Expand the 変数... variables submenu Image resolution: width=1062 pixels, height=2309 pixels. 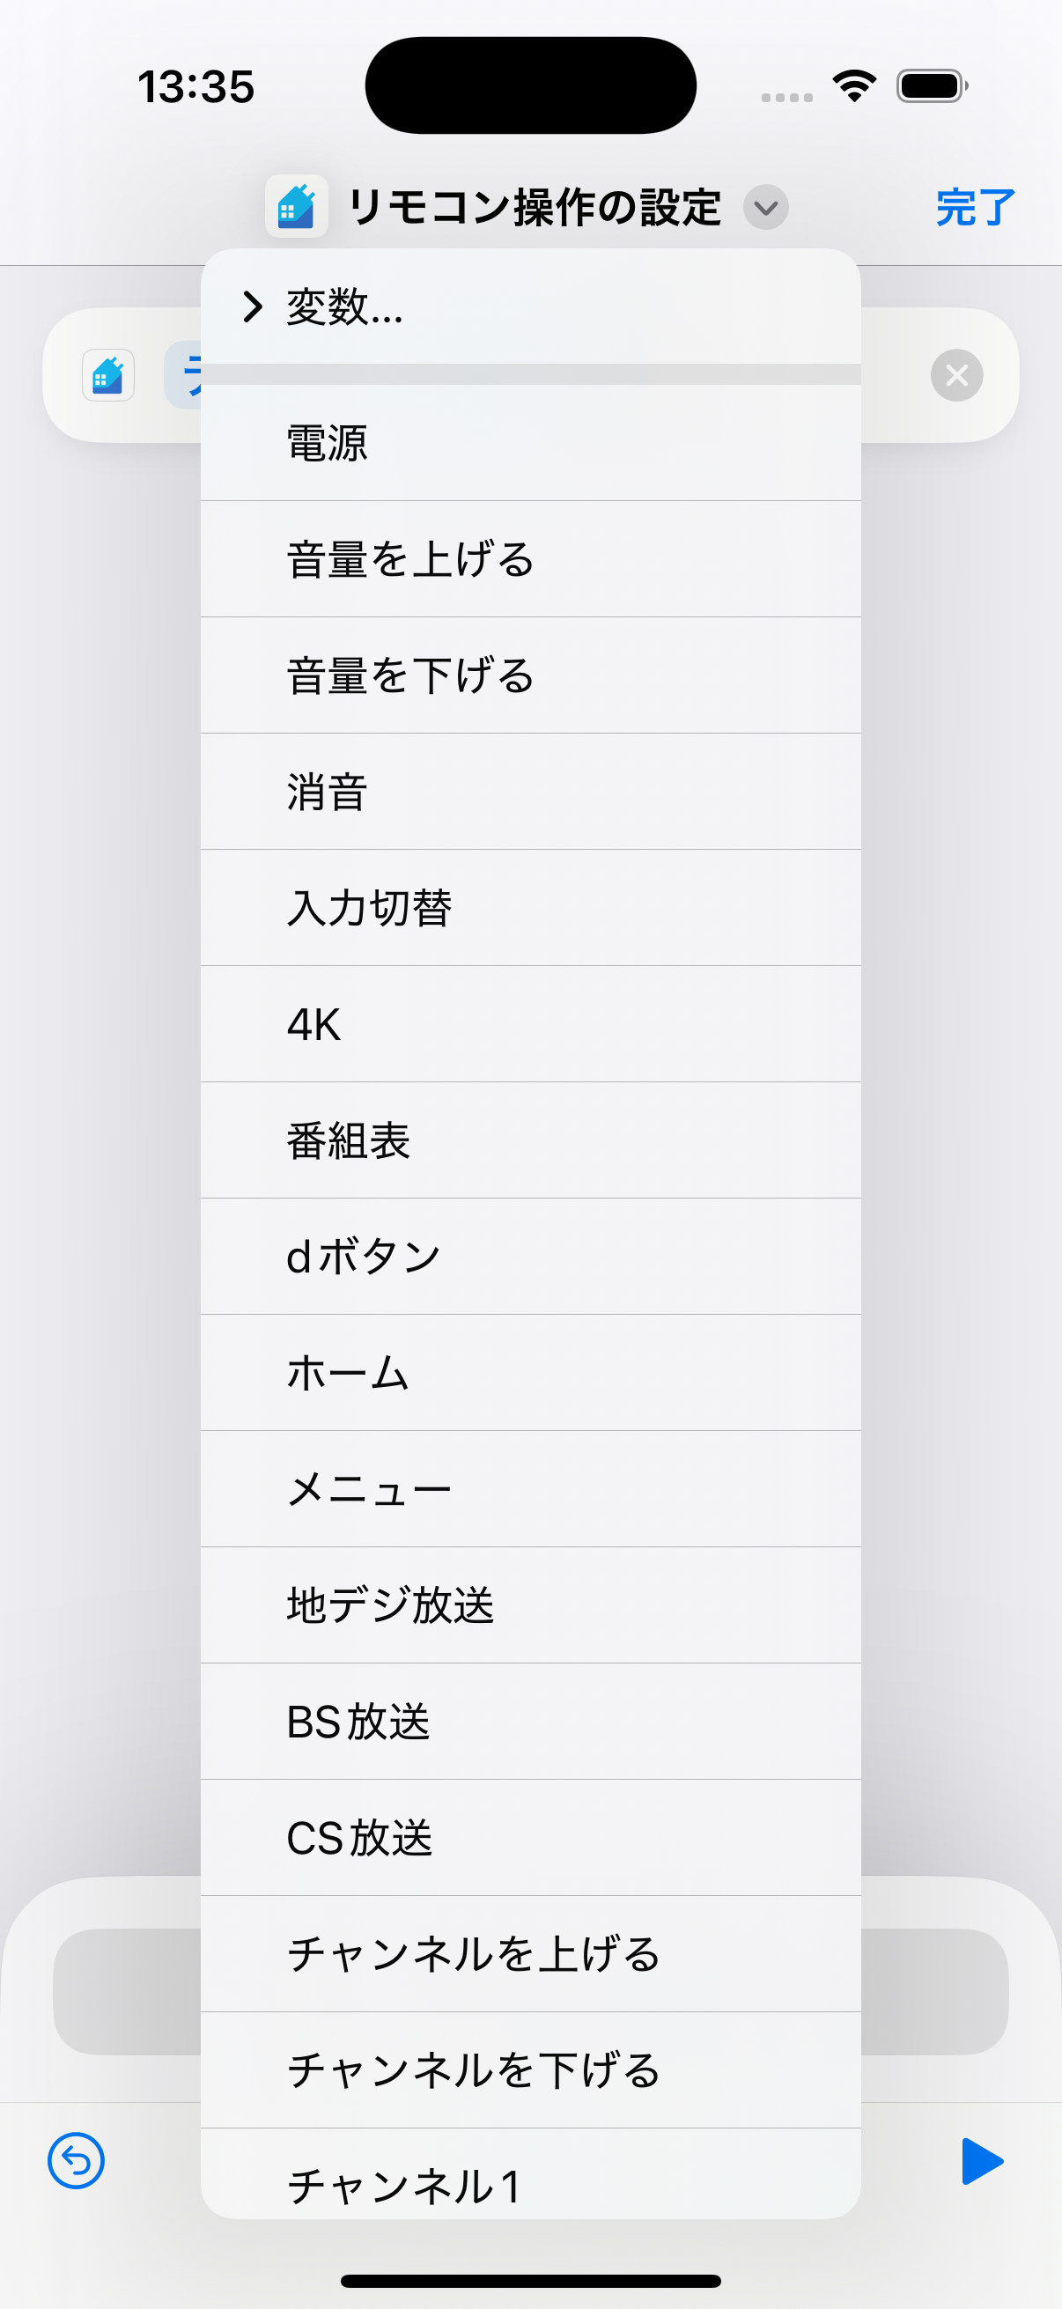345,306
